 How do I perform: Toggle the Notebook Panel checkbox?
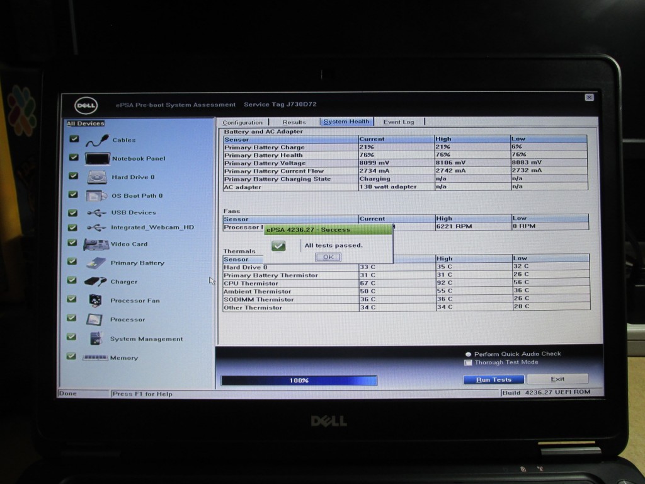74,157
